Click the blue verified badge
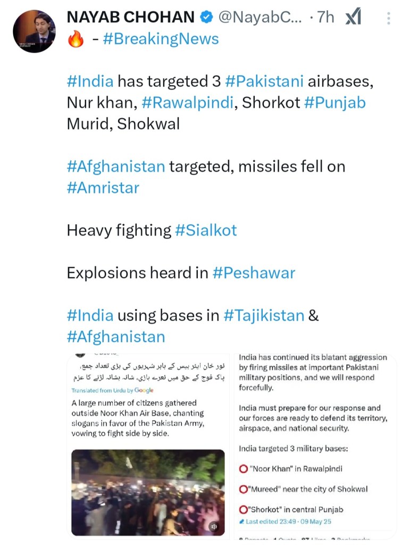Image resolution: width=410 pixels, height=545 pixels. coord(206,18)
